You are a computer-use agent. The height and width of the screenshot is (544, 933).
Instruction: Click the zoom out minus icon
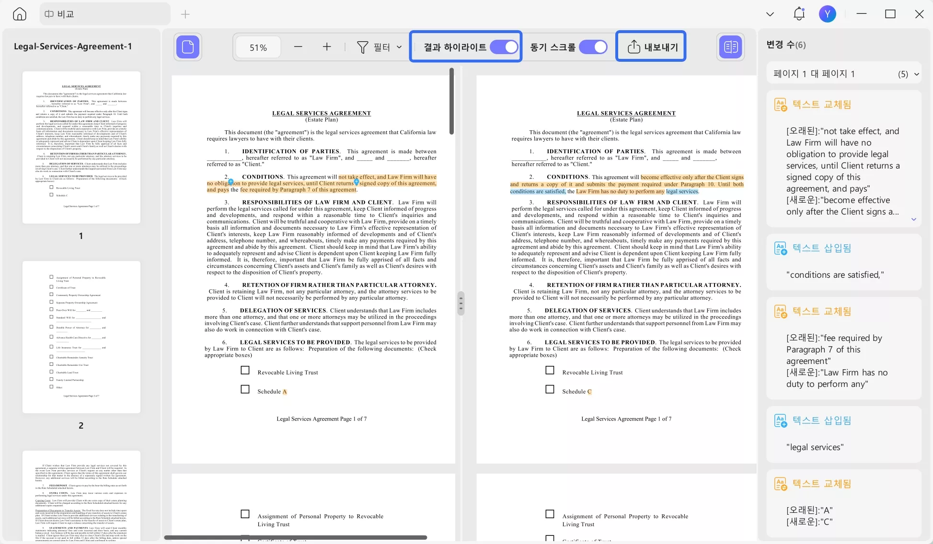pyautogui.click(x=298, y=47)
